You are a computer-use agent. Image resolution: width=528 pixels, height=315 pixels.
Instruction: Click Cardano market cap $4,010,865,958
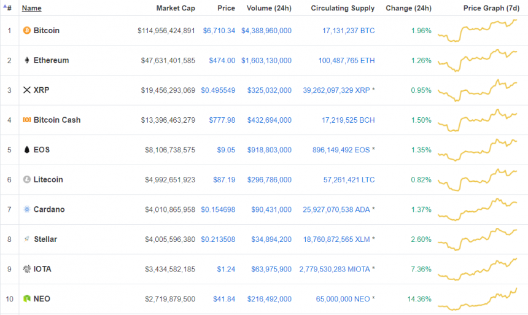[170, 209]
